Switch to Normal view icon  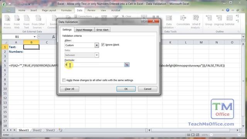point(188,135)
